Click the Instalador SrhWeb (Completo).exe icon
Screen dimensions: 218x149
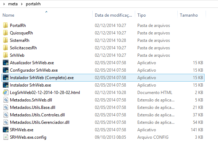(x=6, y=78)
